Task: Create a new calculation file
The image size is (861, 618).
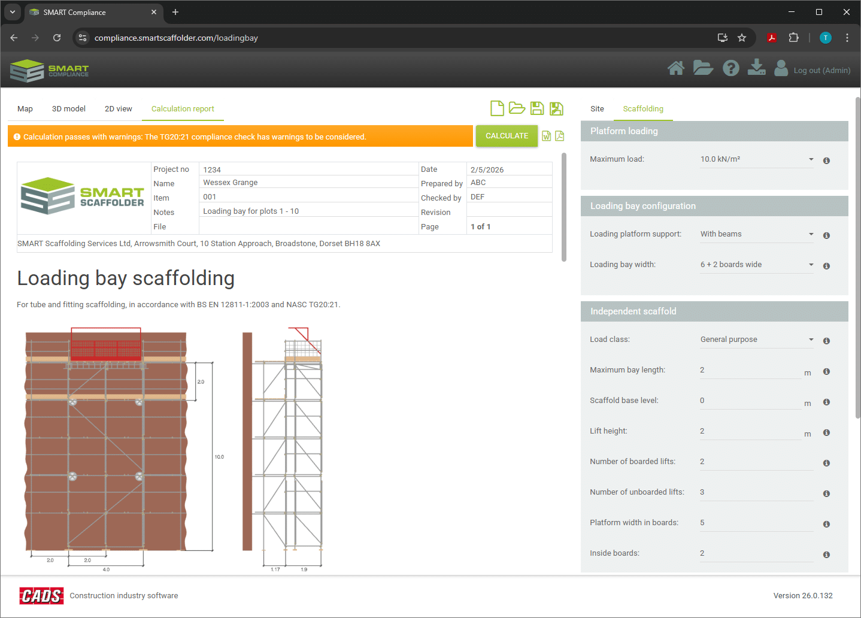Action: [x=497, y=108]
